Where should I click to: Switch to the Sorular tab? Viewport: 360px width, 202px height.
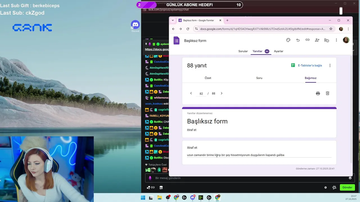click(x=243, y=51)
